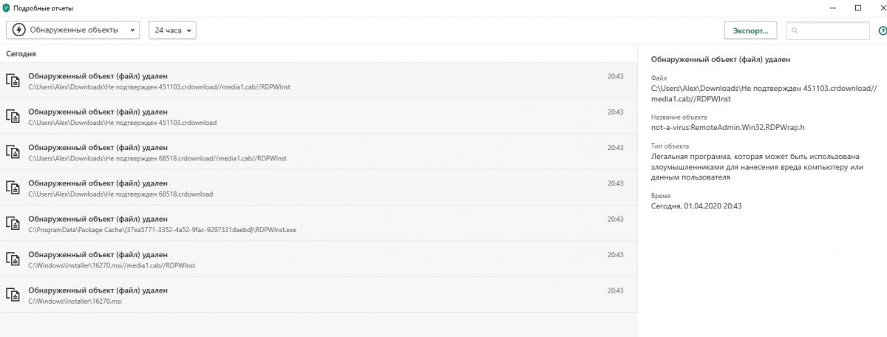Viewport: 887px width, 337px height.
Task: Open help via the green question mark icon
Action: [x=882, y=31]
